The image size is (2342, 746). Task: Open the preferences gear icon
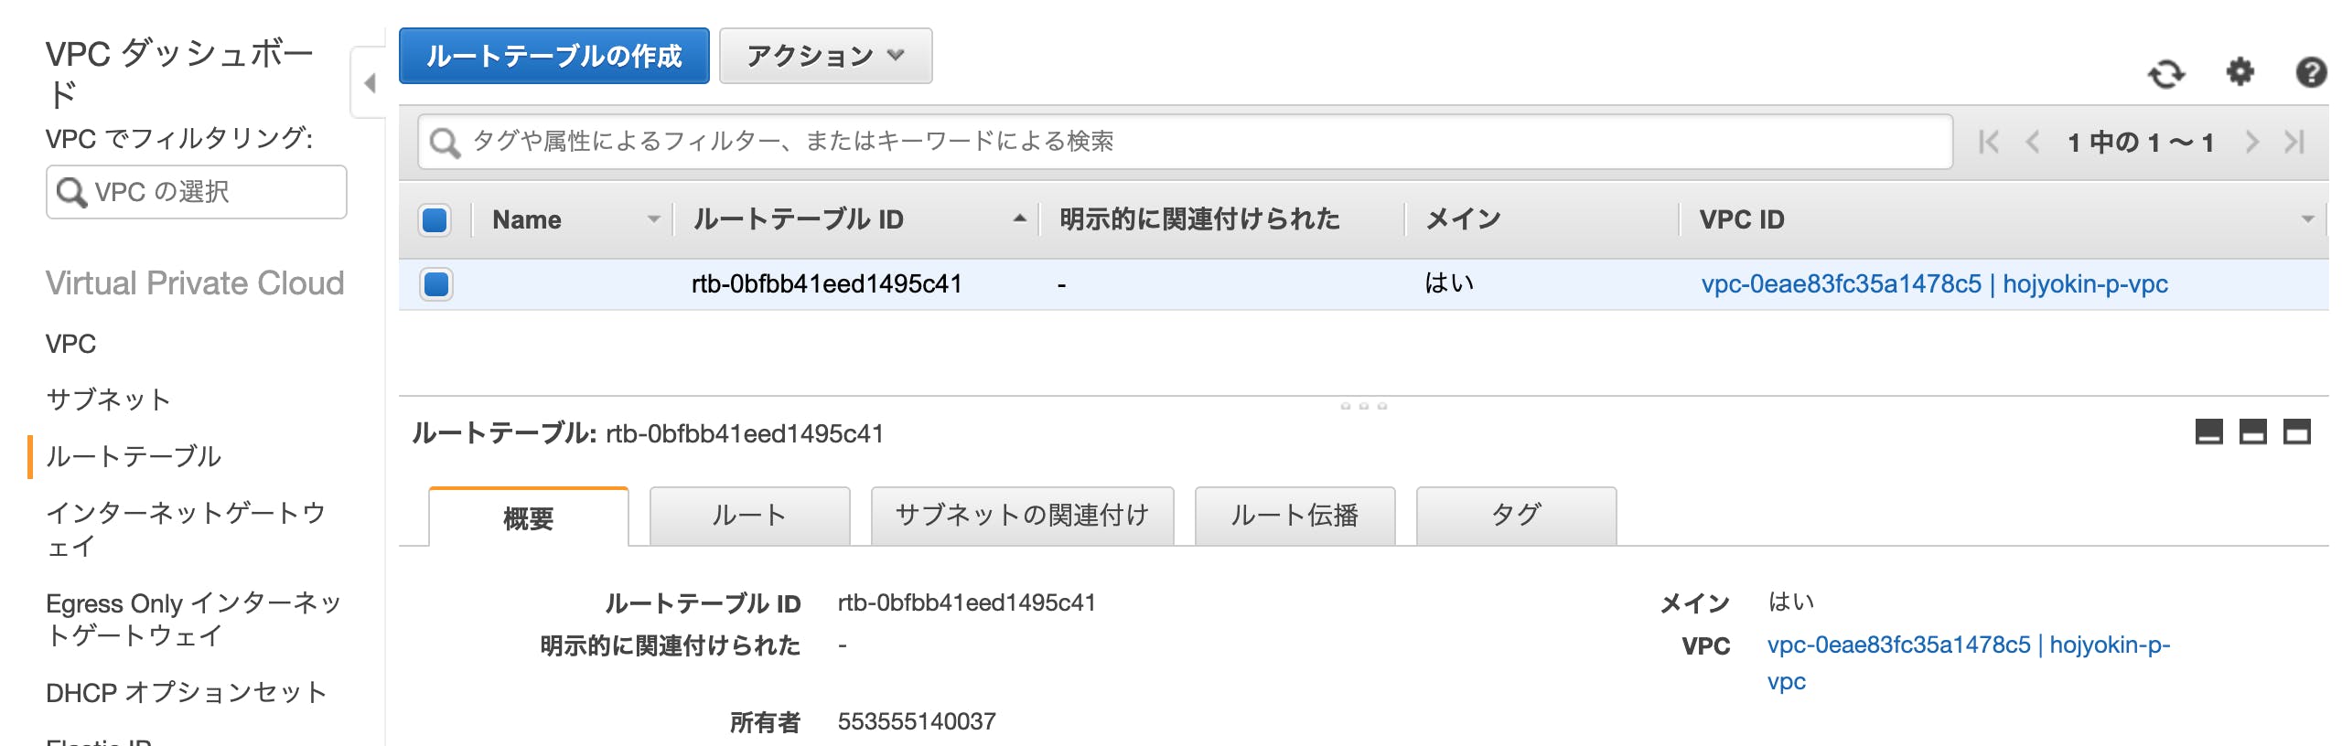click(x=2240, y=72)
